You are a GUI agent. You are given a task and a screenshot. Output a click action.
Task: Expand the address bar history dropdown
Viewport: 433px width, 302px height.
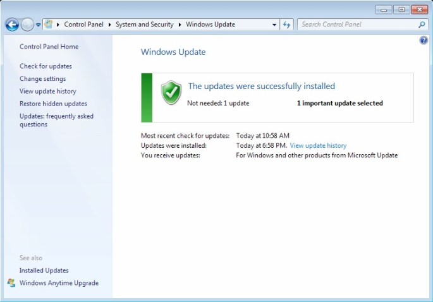[x=274, y=25]
